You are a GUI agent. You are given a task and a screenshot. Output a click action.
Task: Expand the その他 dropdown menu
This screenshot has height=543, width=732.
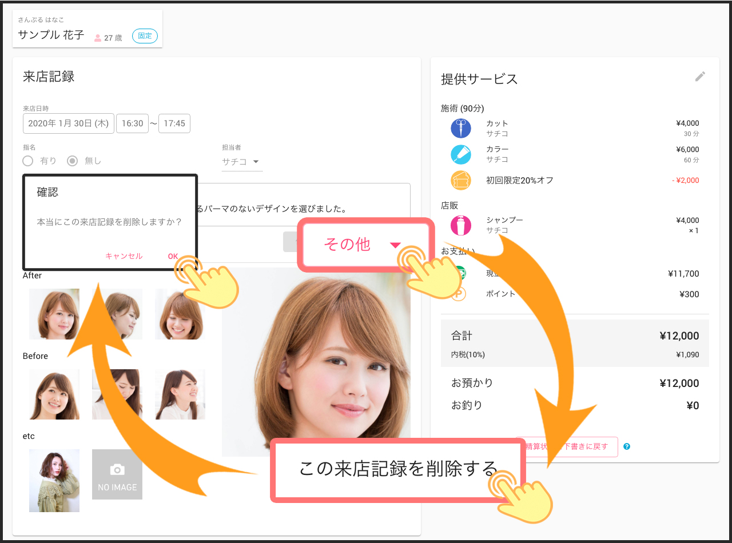click(365, 245)
